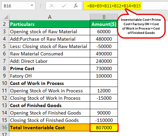Select the Fatory OH cell
168x136 pixels.
click(x=50, y=76)
